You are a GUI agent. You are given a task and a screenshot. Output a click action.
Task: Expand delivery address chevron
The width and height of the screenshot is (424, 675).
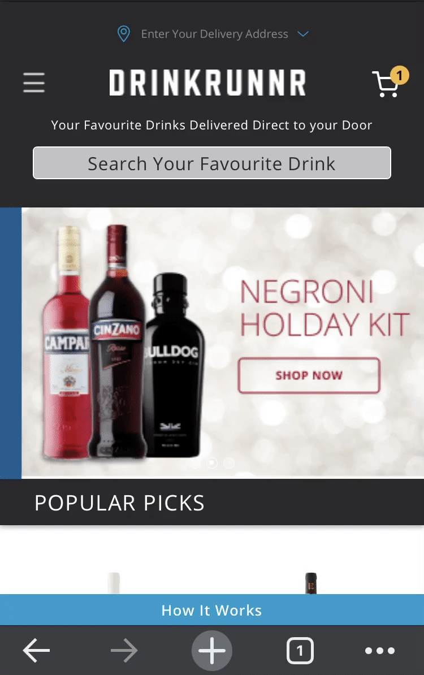(303, 33)
